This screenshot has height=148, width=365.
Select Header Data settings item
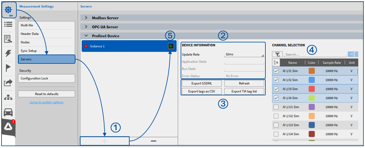(x=47, y=34)
